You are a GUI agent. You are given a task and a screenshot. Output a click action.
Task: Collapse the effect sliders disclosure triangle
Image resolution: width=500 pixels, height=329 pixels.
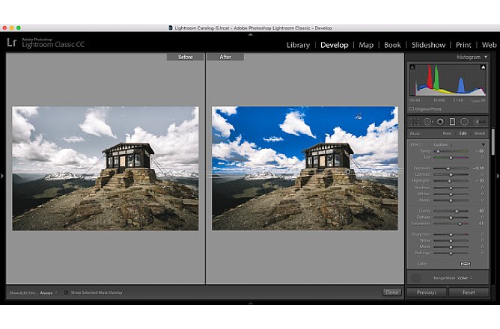click(484, 144)
